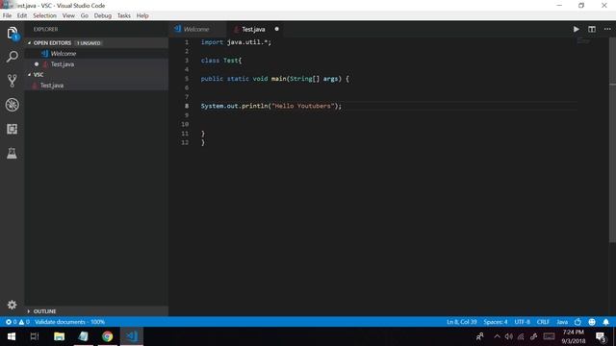Click the errors and warnings count in status bar
Screen dimensions: 616x346
click(x=17, y=322)
